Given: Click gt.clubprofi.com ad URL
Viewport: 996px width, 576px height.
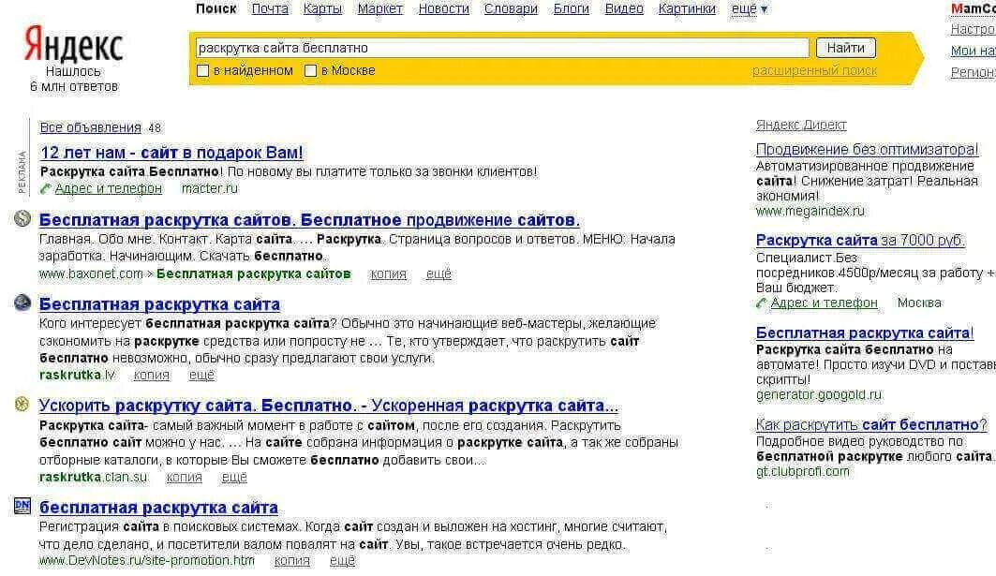Looking at the screenshot, I should click(x=802, y=471).
